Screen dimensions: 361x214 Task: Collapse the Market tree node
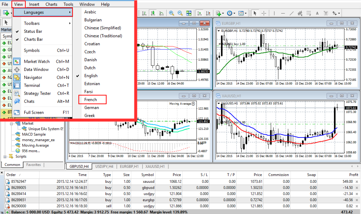coord(11,124)
